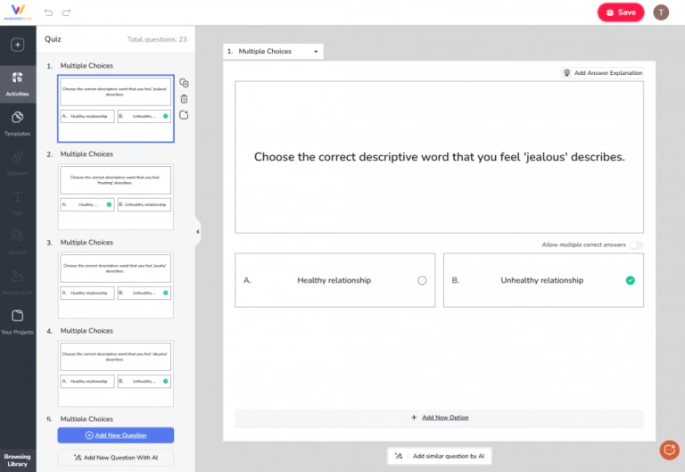The width and height of the screenshot is (685, 472).
Task: Select question 2 thumbnail about 'trusting'
Action: coord(116,196)
